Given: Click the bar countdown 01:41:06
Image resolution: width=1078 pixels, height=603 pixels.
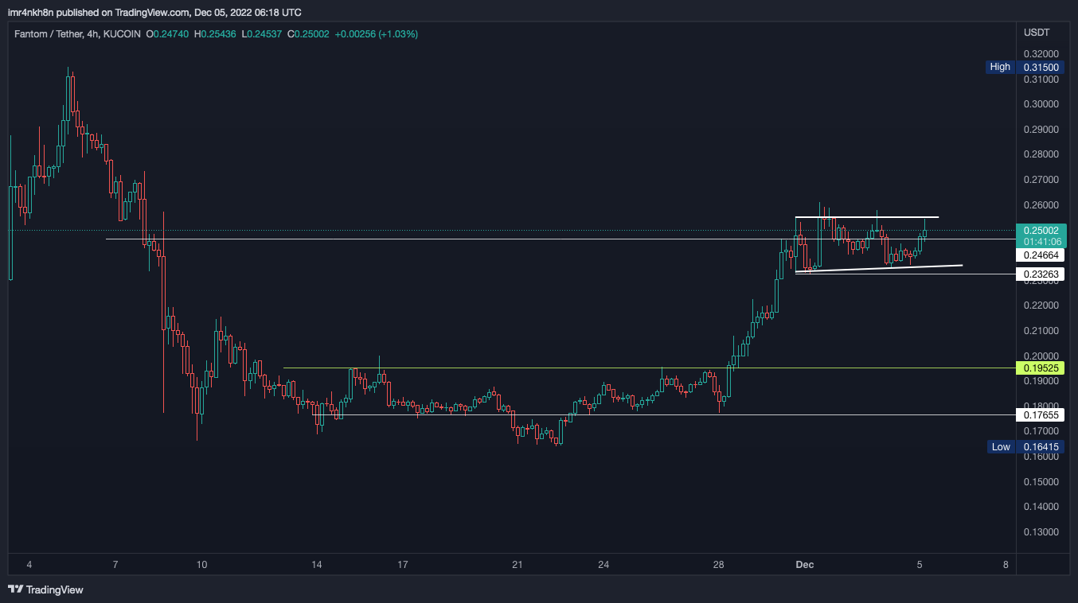Looking at the screenshot, I should tap(1041, 241).
